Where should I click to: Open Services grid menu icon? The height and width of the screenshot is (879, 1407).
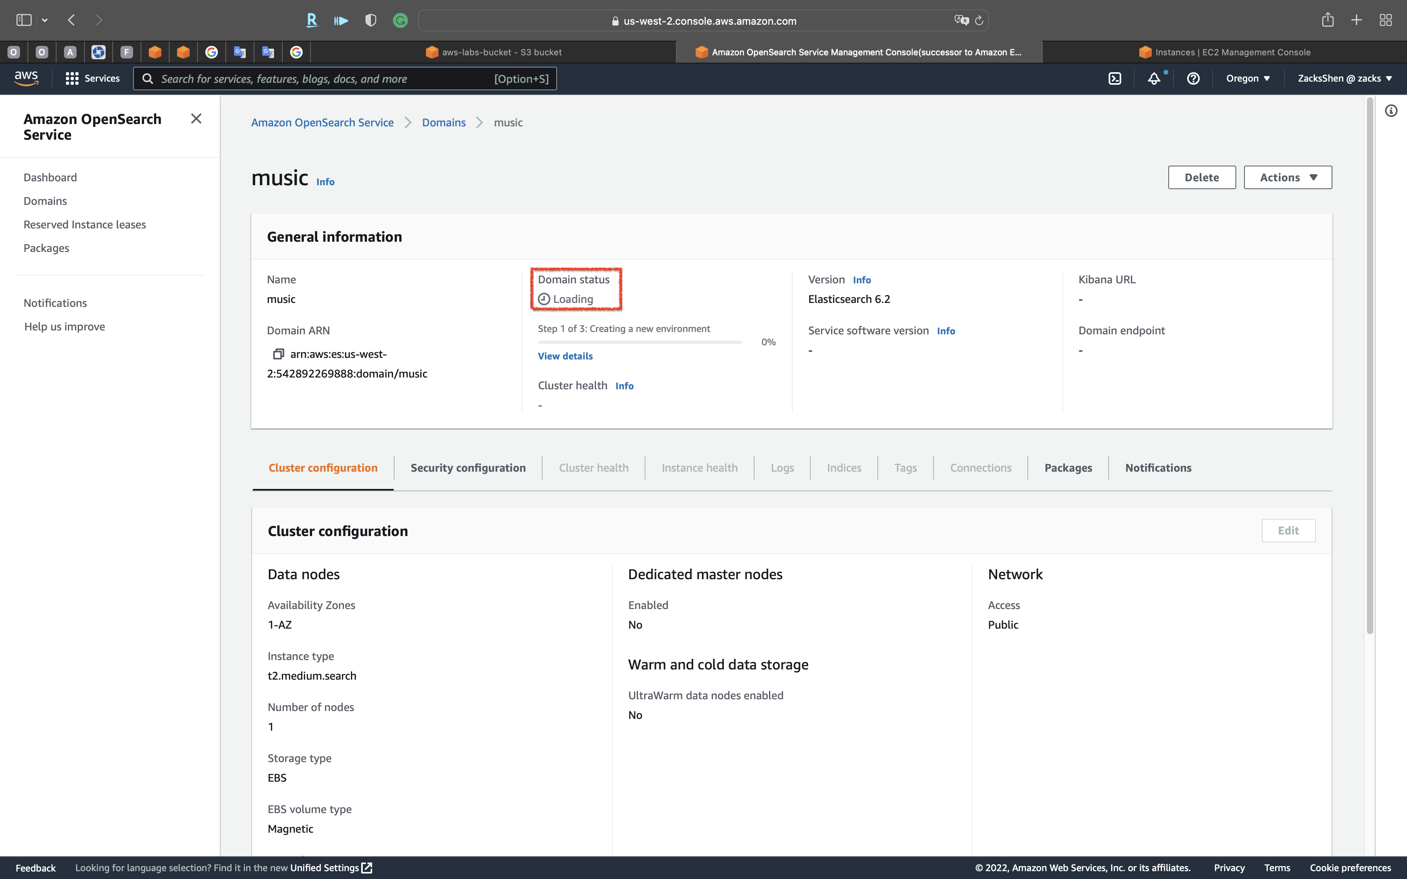click(71, 78)
